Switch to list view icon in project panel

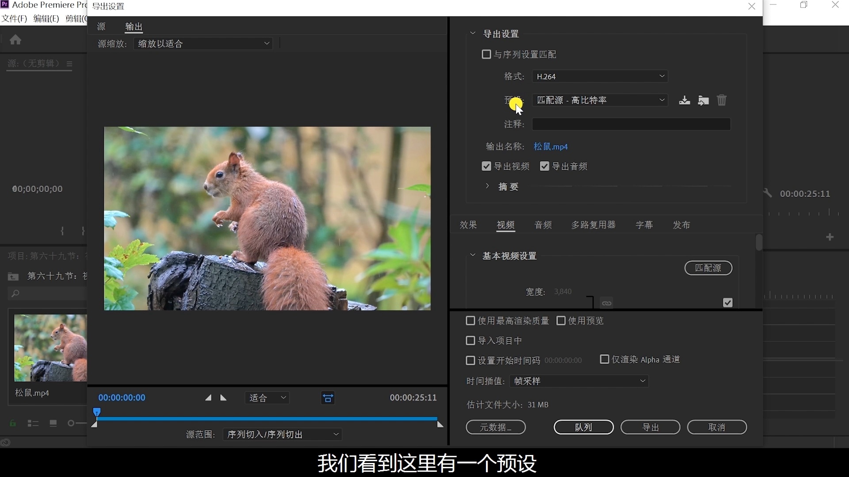(x=33, y=423)
